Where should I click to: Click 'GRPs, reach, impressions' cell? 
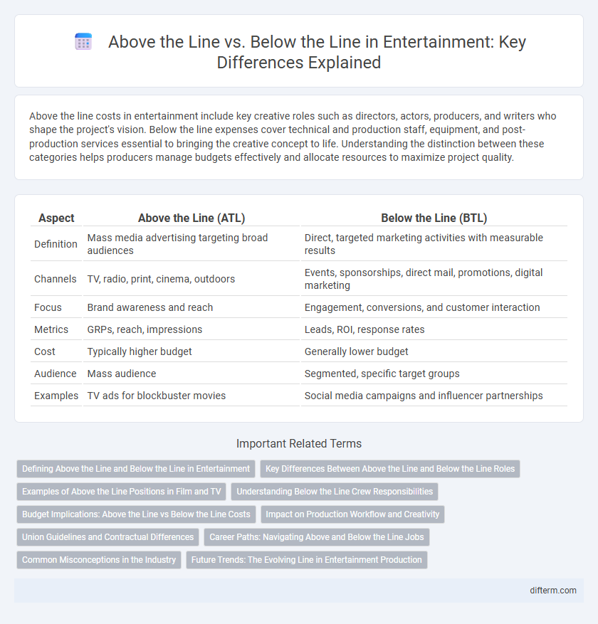pyautogui.click(x=191, y=329)
